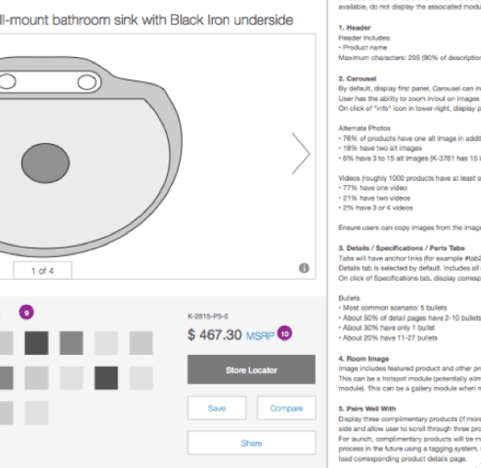Open the MSRP link beside the price

tap(259, 336)
